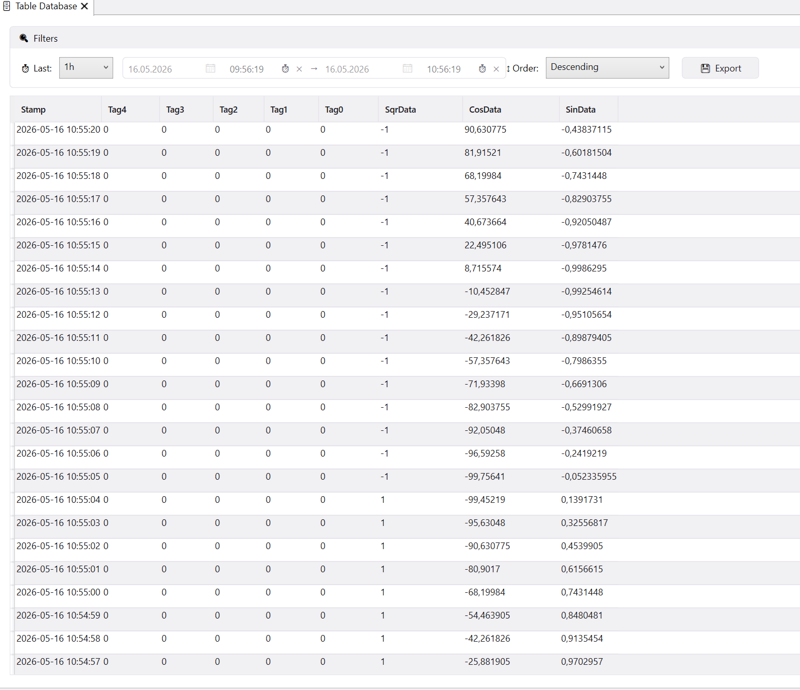
Task: Click the start date field 16.05.2026
Action: [150, 69]
